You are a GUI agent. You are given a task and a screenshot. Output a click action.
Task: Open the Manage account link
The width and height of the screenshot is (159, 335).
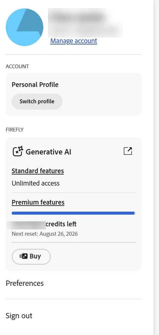(74, 41)
